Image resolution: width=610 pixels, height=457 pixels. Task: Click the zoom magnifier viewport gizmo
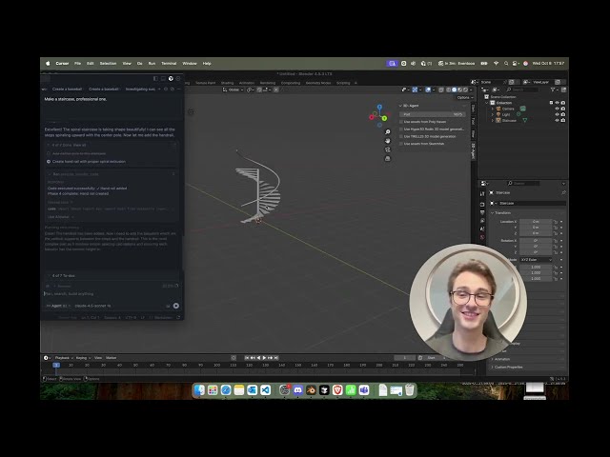(x=388, y=132)
